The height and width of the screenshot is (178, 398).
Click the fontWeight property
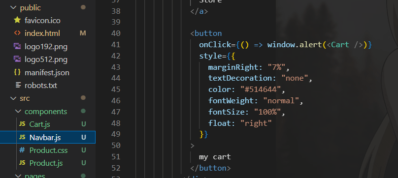(x=231, y=101)
